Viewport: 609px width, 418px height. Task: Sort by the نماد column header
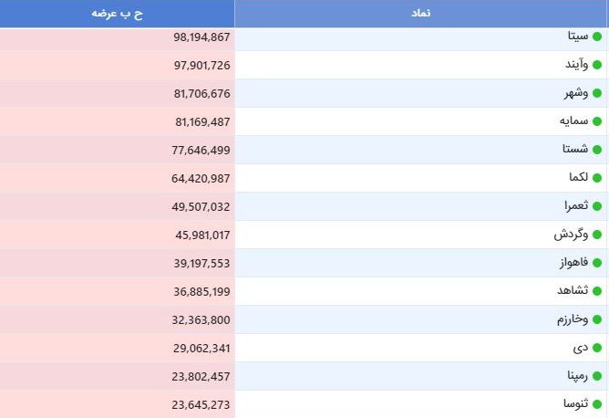tap(421, 13)
